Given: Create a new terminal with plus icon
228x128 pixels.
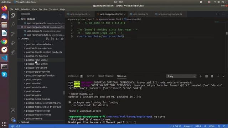Looking at the screenshot, I should click(201, 76).
